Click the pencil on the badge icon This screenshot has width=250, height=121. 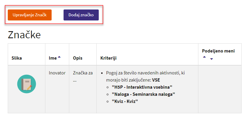click(x=29, y=88)
